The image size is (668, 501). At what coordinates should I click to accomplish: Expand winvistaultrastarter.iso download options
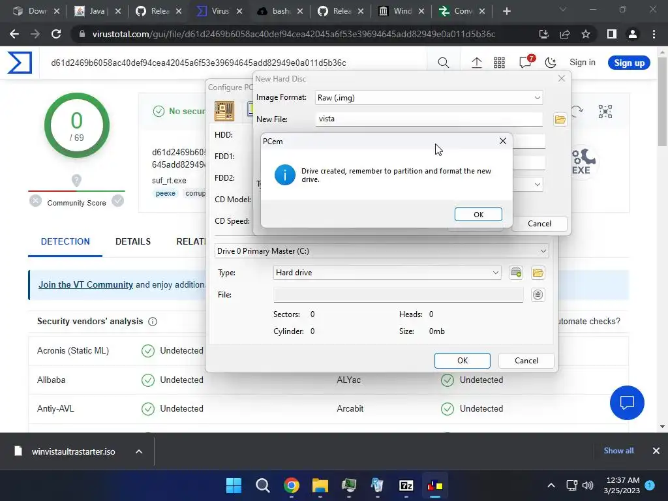coord(139,451)
